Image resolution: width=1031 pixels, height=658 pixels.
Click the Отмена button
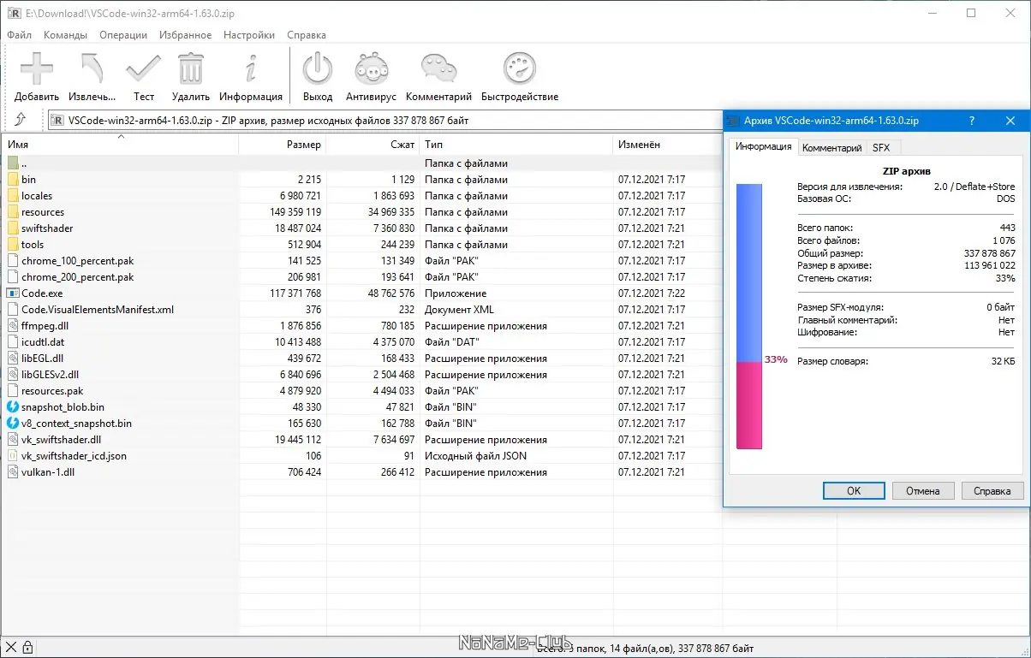923,490
